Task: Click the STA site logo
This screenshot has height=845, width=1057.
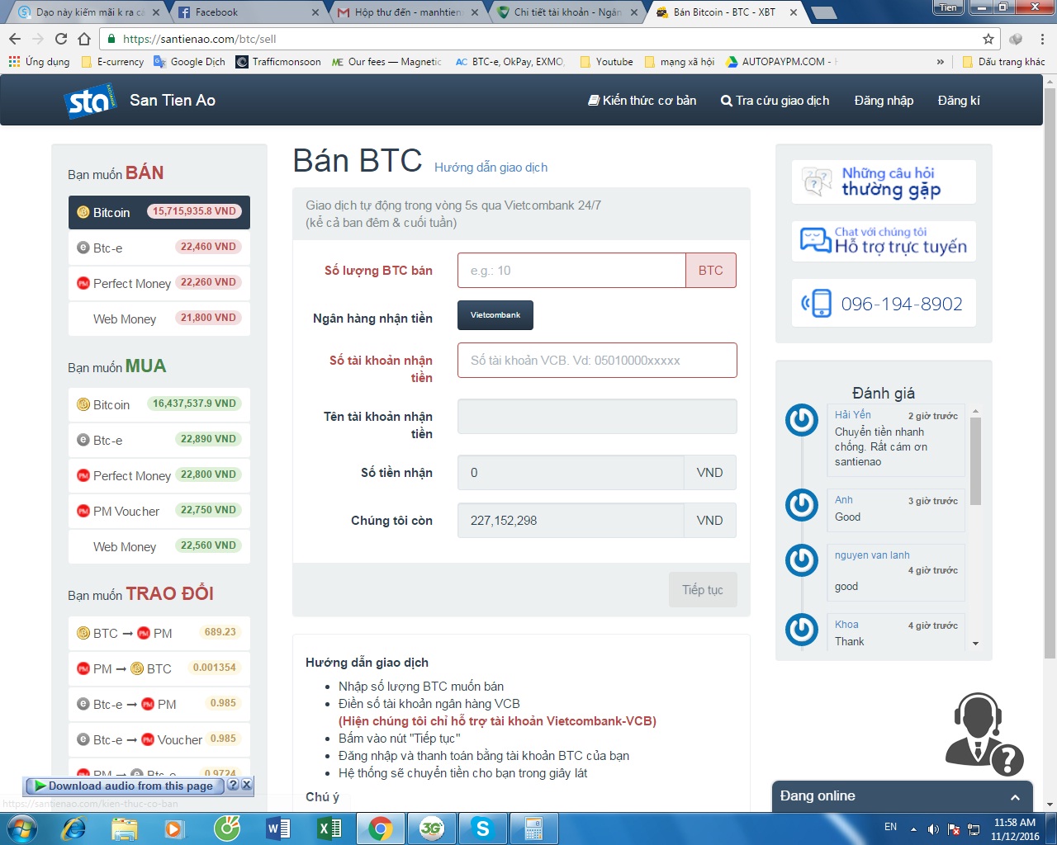Action: pos(89,101)
